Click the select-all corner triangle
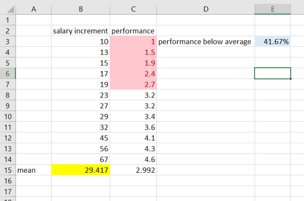 click(10, 9)
